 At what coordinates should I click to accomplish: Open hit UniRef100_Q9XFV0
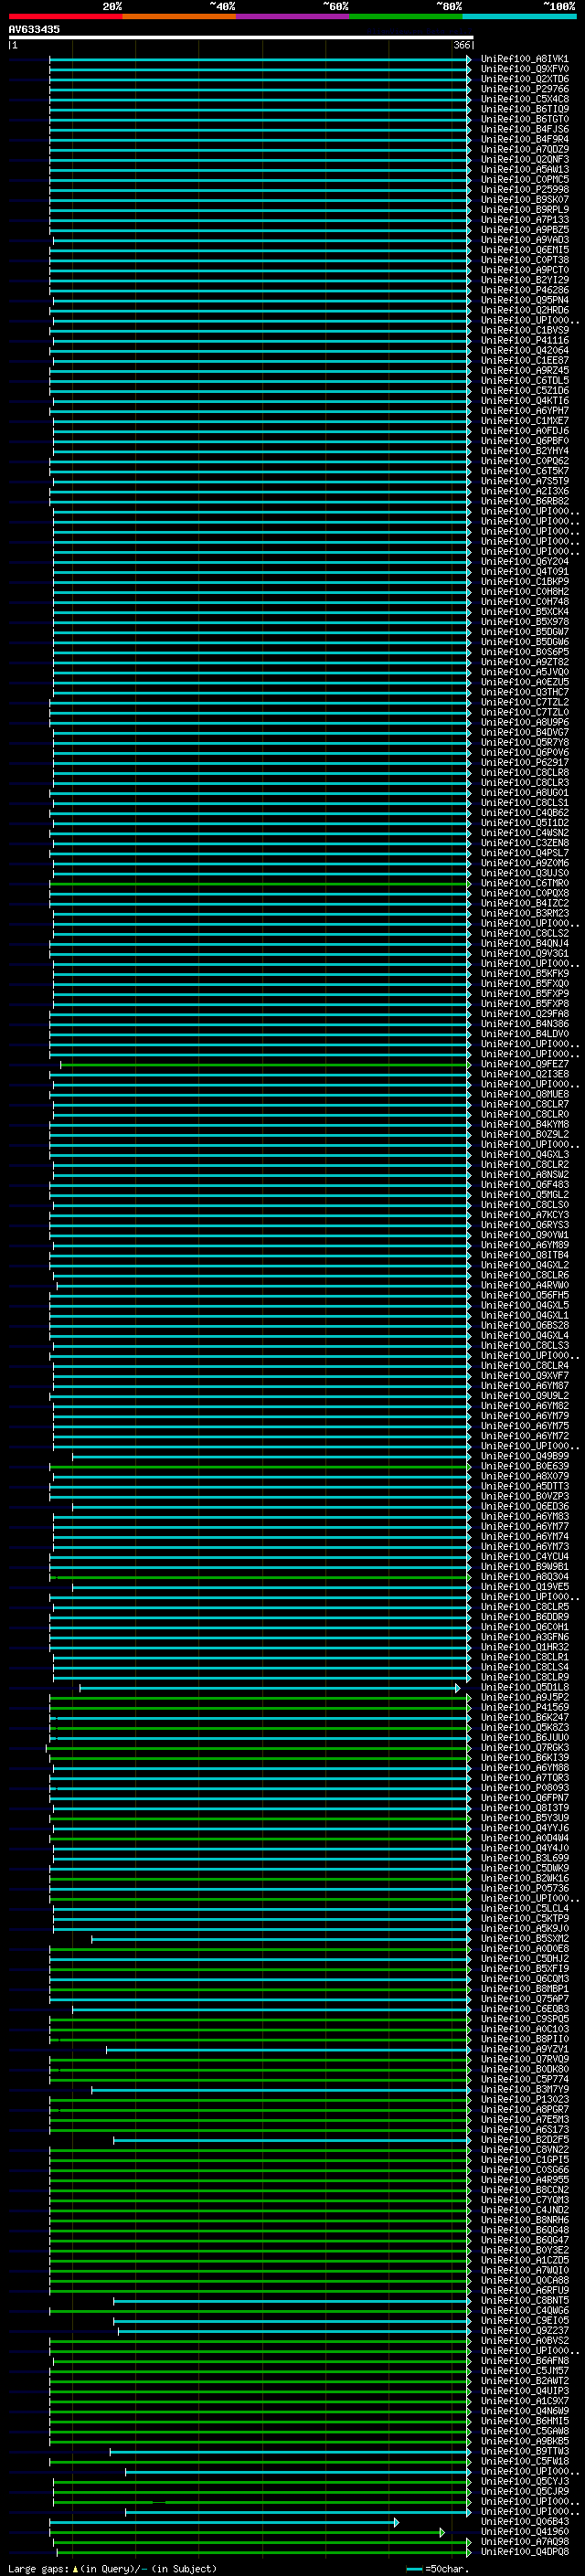click(524, 69)
